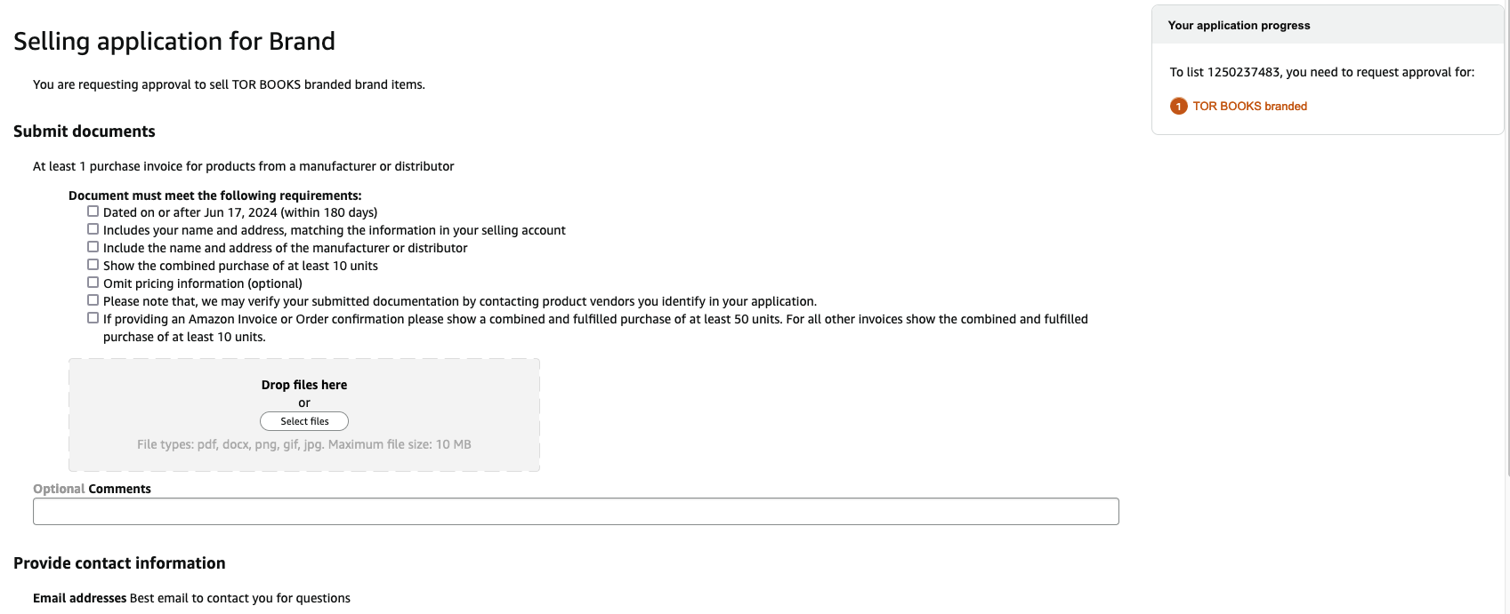Click the Select files button
The width and height of the screenshot is (1510, 614).
pos(304,421)
